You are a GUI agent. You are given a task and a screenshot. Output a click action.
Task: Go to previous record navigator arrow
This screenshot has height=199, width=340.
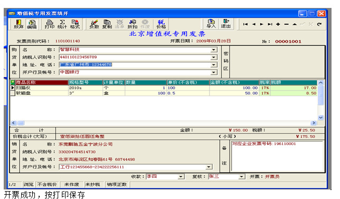pos(254,24)
